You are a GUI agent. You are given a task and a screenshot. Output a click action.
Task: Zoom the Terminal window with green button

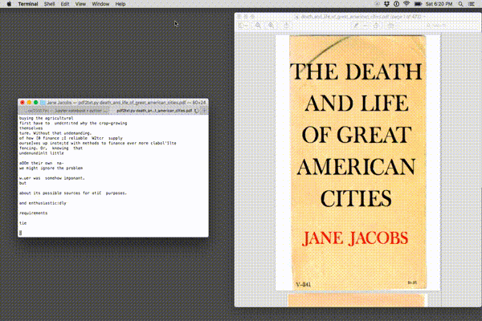click(x=35, y=103)
